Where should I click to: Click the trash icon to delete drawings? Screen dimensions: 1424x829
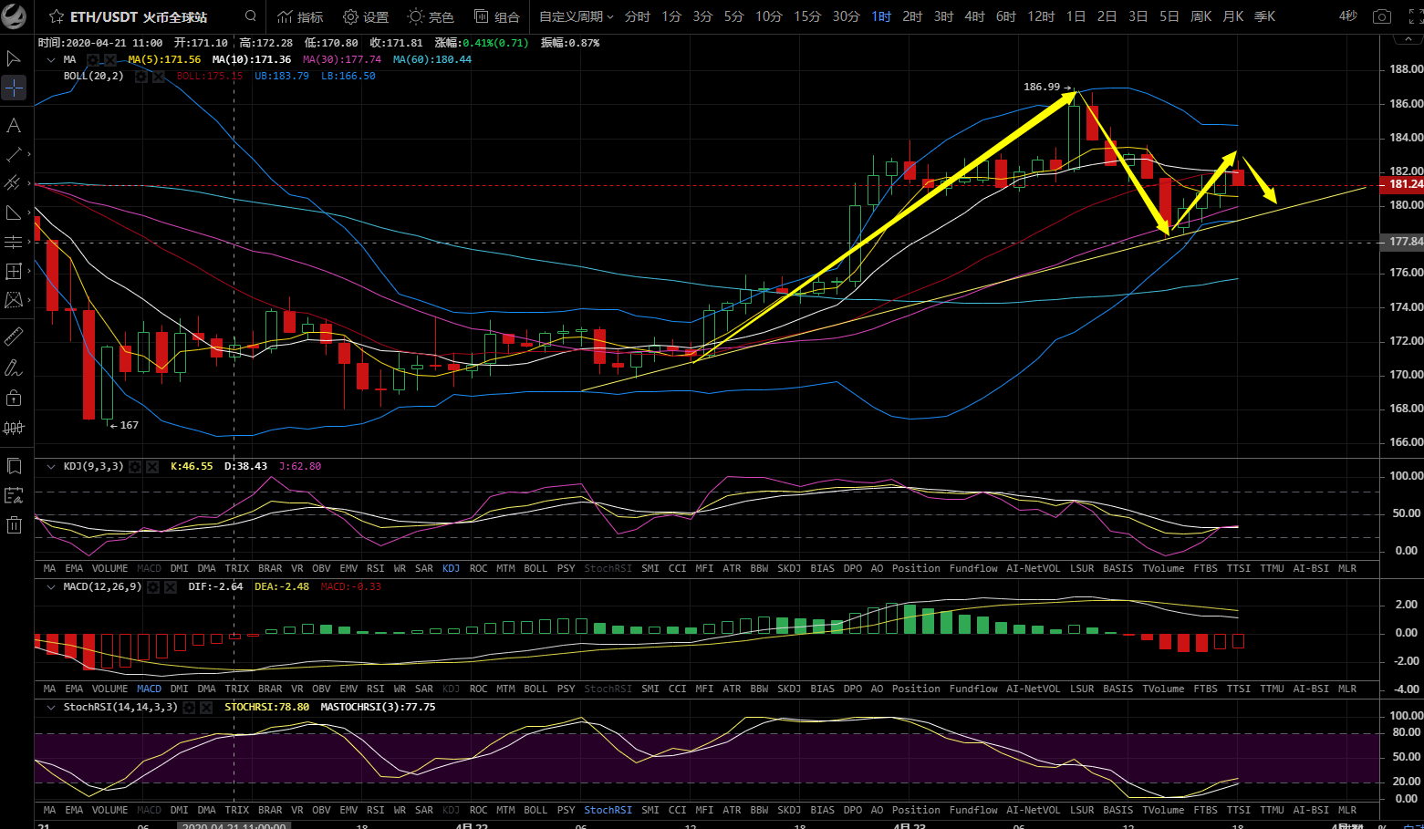coord(14,524)
